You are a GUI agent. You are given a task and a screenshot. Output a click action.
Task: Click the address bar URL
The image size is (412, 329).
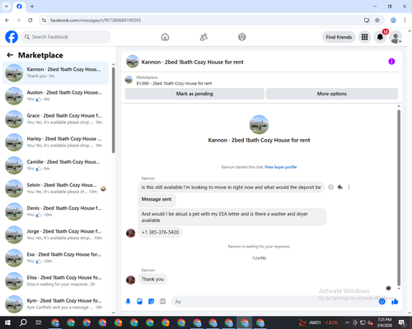tap(96, 21)
